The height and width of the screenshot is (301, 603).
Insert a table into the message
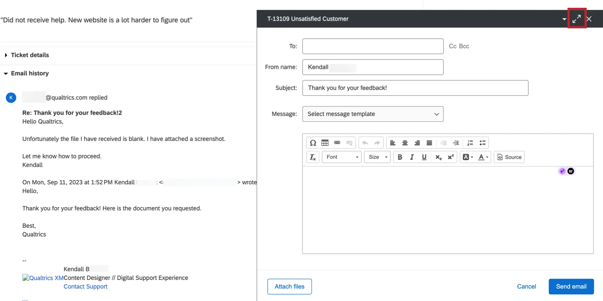pos(325,143)
